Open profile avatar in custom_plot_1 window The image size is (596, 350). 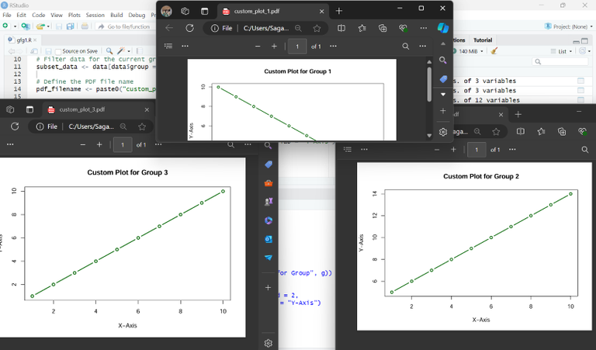[x=167, y=11]
